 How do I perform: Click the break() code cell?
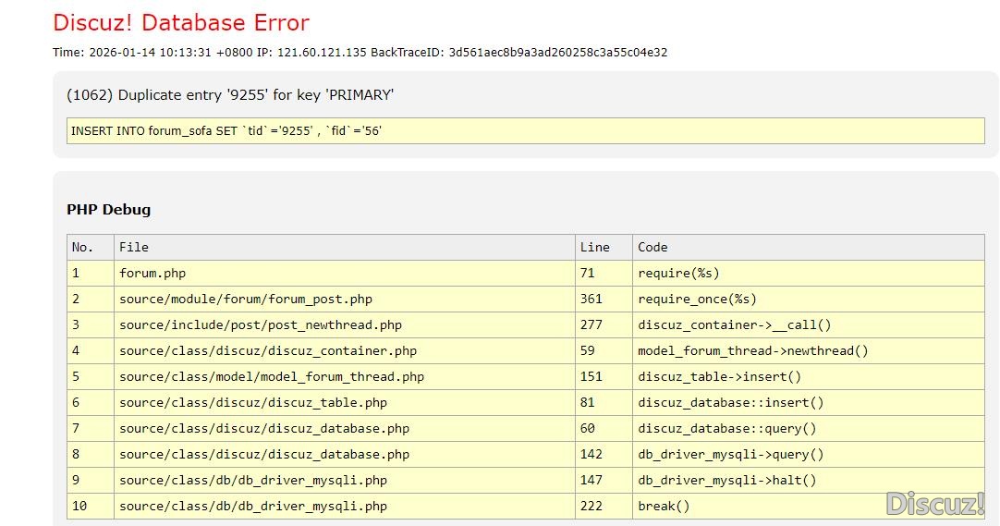664,507
